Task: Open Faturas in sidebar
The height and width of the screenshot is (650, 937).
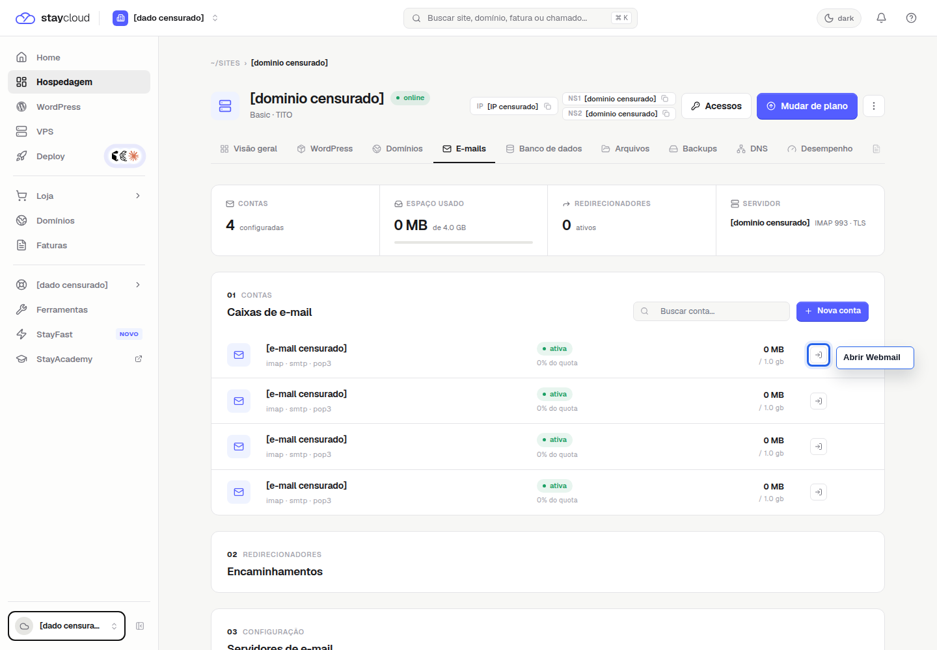Action: pos(79,245)
